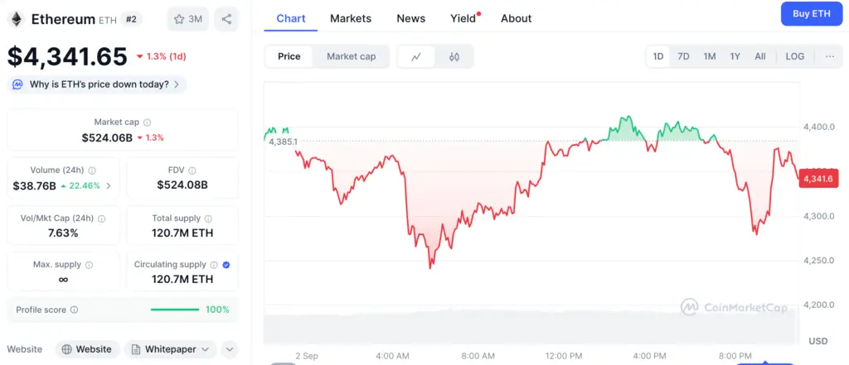Click the Max. supply info icon
The width and height of the screenshot is (849, 365).
pyautogui.click(x=89, y=265)
